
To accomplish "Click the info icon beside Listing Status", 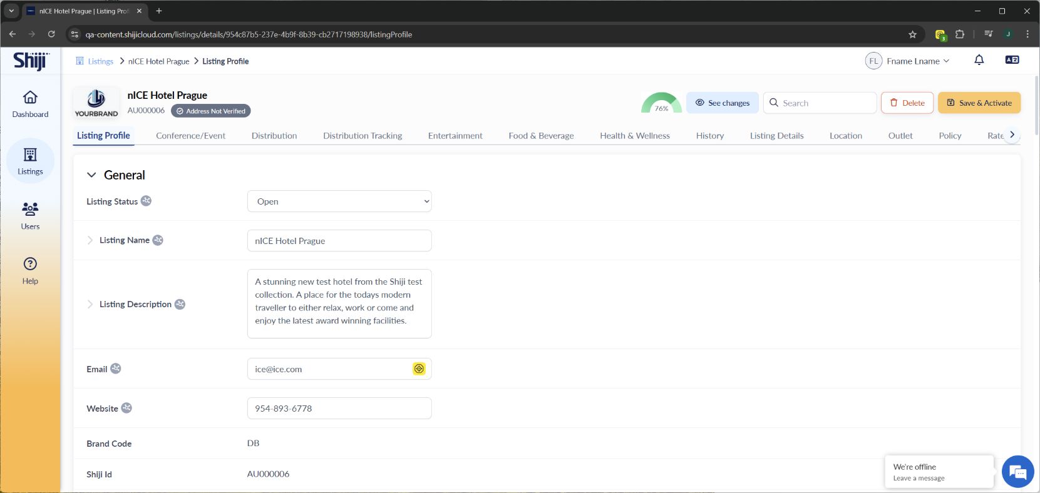I will [146, 201].
